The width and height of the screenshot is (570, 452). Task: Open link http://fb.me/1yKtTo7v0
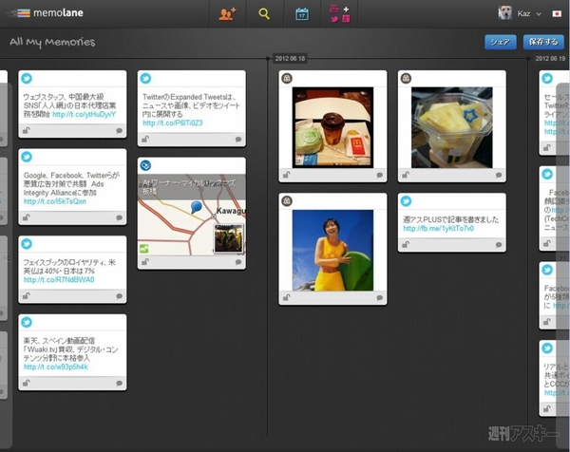tap(438, 228)
